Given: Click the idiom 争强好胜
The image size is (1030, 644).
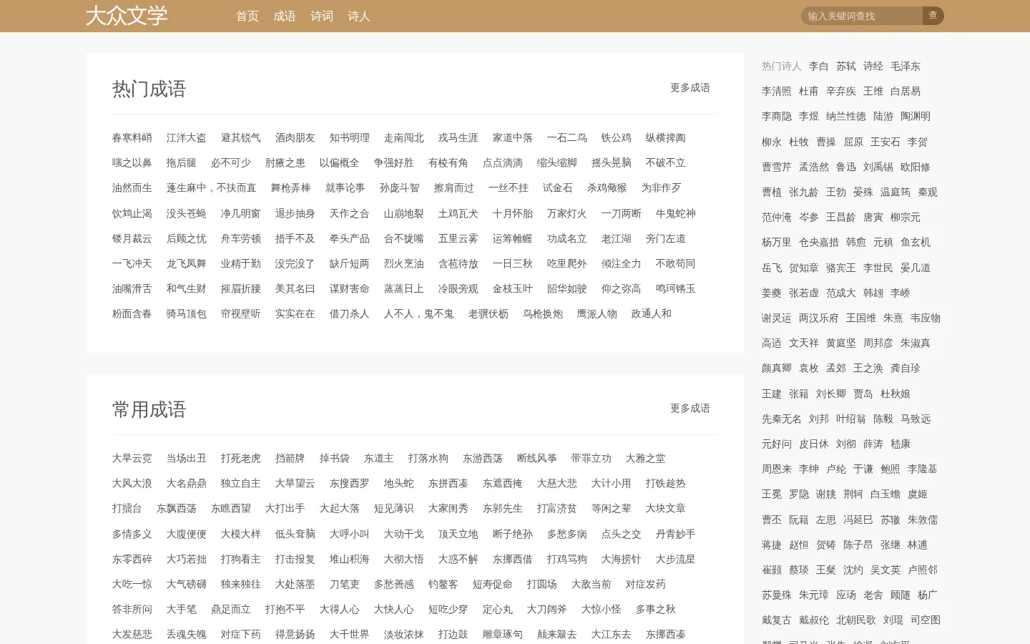Looking at the screenshot, I should [394, 162].
